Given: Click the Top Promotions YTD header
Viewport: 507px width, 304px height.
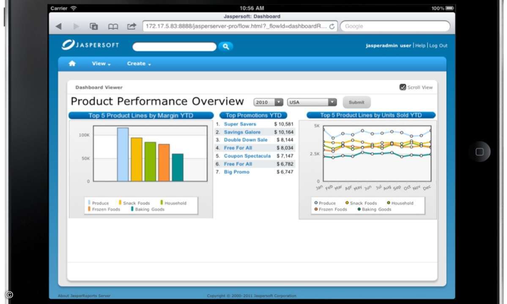Looking at the screenshot, I should [254, 115].
